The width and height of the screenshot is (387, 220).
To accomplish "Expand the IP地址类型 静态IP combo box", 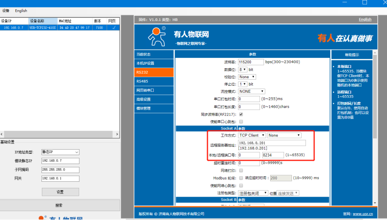I will 60,152.
